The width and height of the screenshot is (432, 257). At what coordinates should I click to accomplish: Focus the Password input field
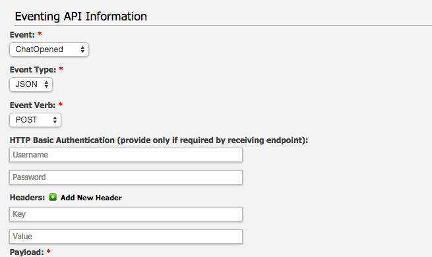pyautogui.click(x=126, y=177)
